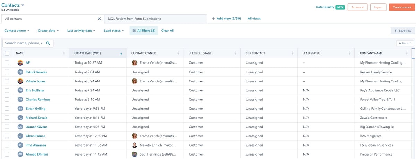Sort by Name column arrows
This screenshot has height=159, width=416.
64,53
